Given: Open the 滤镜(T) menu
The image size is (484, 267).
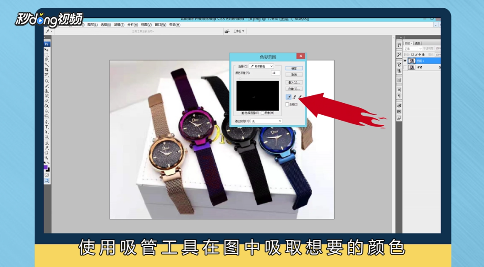Looking at the screenshot, I should tap(119, 25).
